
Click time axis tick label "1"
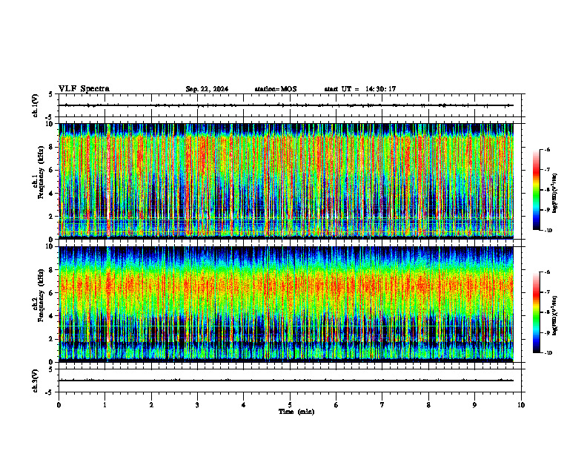point(105,405)
